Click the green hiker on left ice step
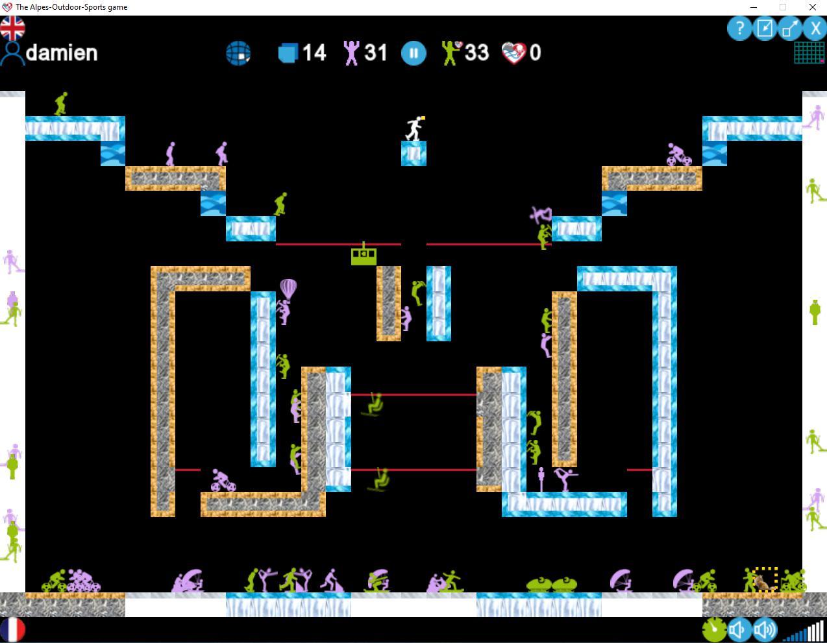The height and width of the screenshot is (643, 827). [280, 204]
